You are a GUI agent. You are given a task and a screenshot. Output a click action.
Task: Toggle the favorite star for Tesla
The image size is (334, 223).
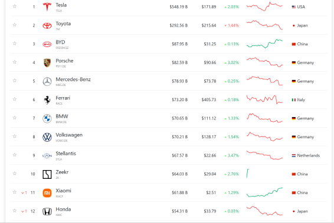point(15,6)
